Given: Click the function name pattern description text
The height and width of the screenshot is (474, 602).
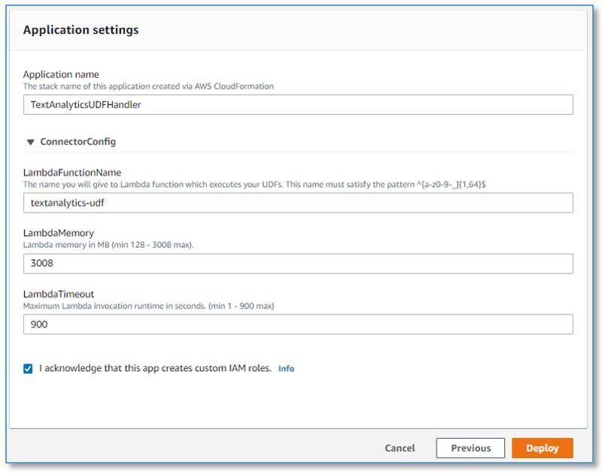Looking at the screenshot, I should 254,184.
